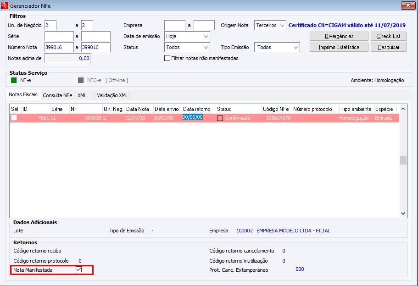The height and width of the screenshot is (286, 418).
Task: Click the ID column header
Action: 36,109
